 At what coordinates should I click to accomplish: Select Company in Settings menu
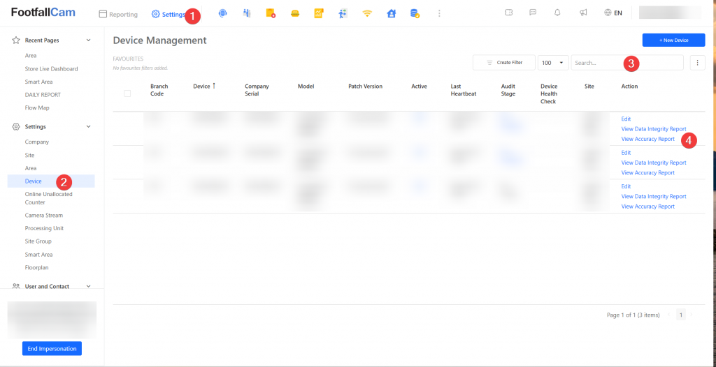click(x=37, y=142)
